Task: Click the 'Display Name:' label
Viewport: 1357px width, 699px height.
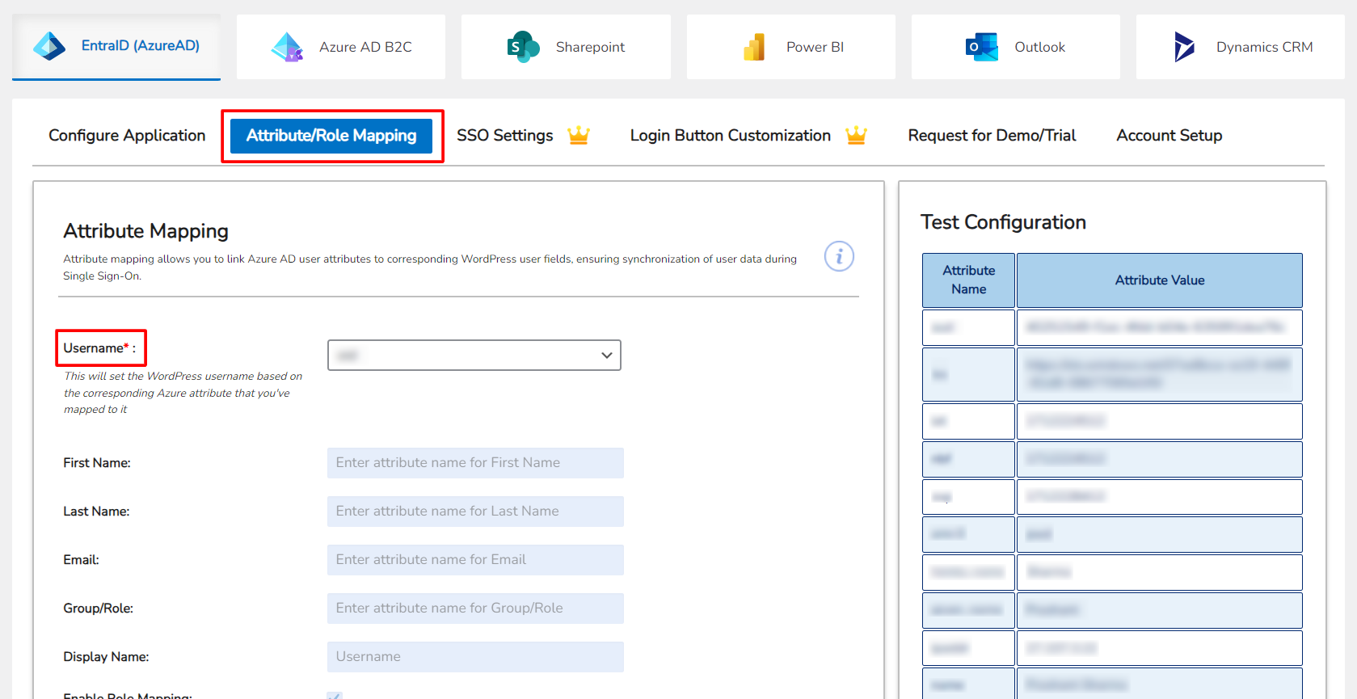Action: [x=106, y=657]
